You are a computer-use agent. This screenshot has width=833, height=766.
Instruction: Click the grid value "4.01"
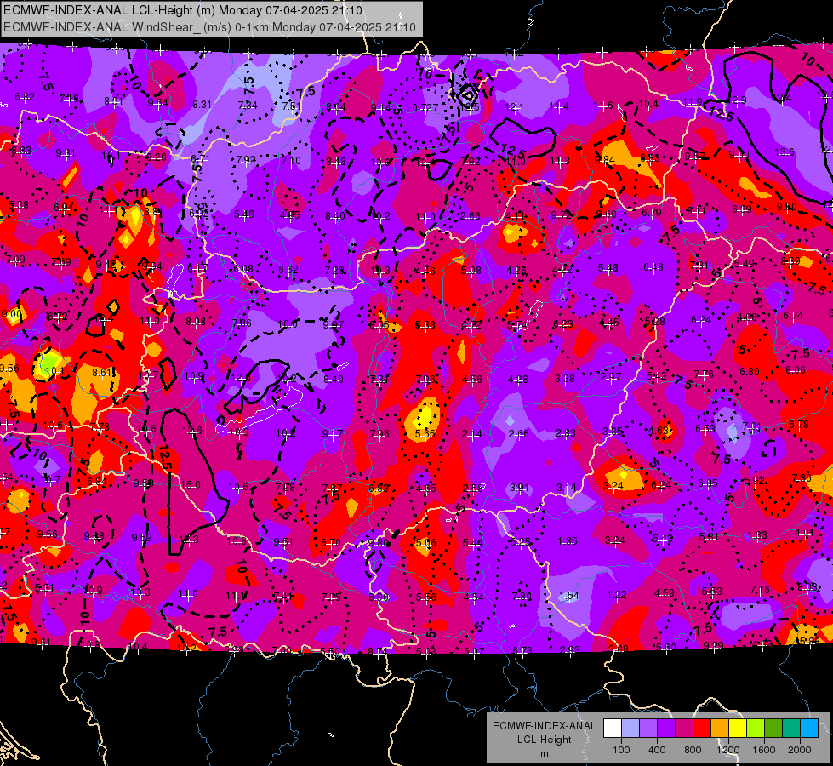(804, 533)
